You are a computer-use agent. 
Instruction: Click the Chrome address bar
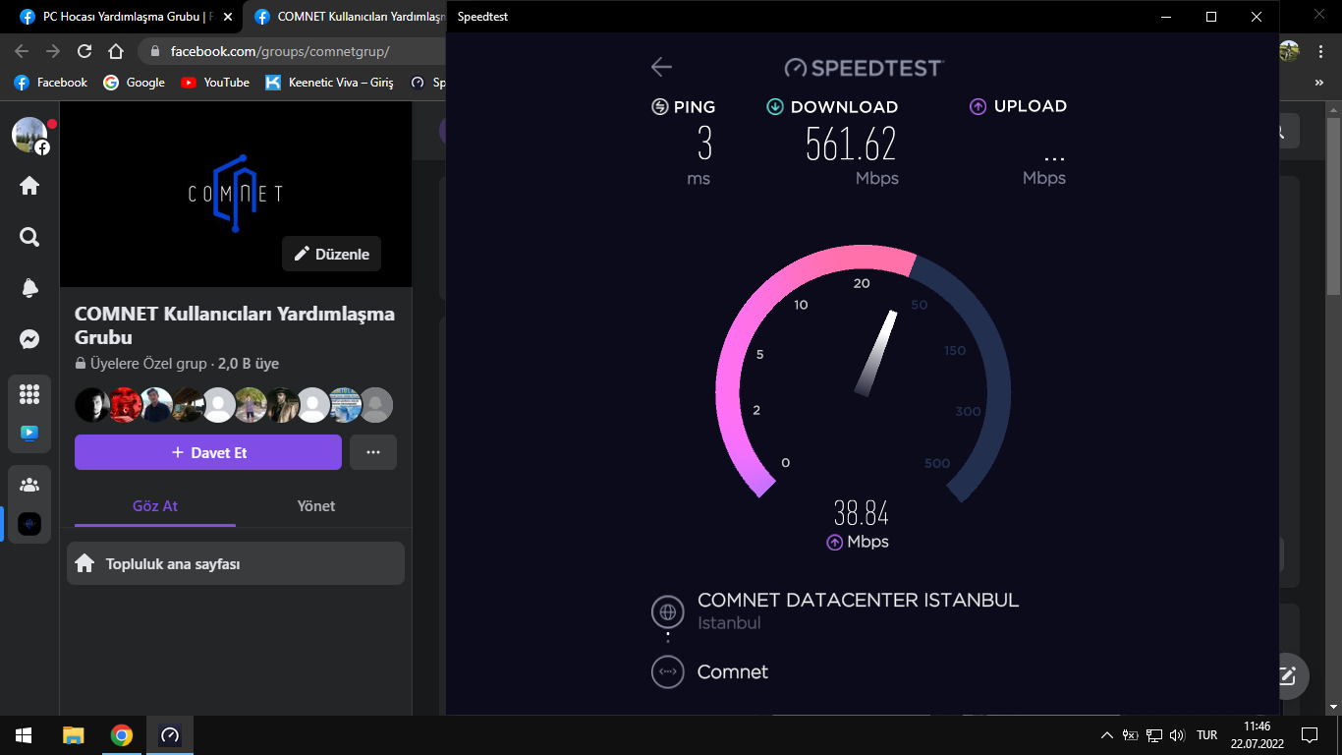click(x=293, y=51)
